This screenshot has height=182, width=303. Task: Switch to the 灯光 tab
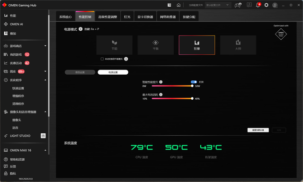pos(127,17)
